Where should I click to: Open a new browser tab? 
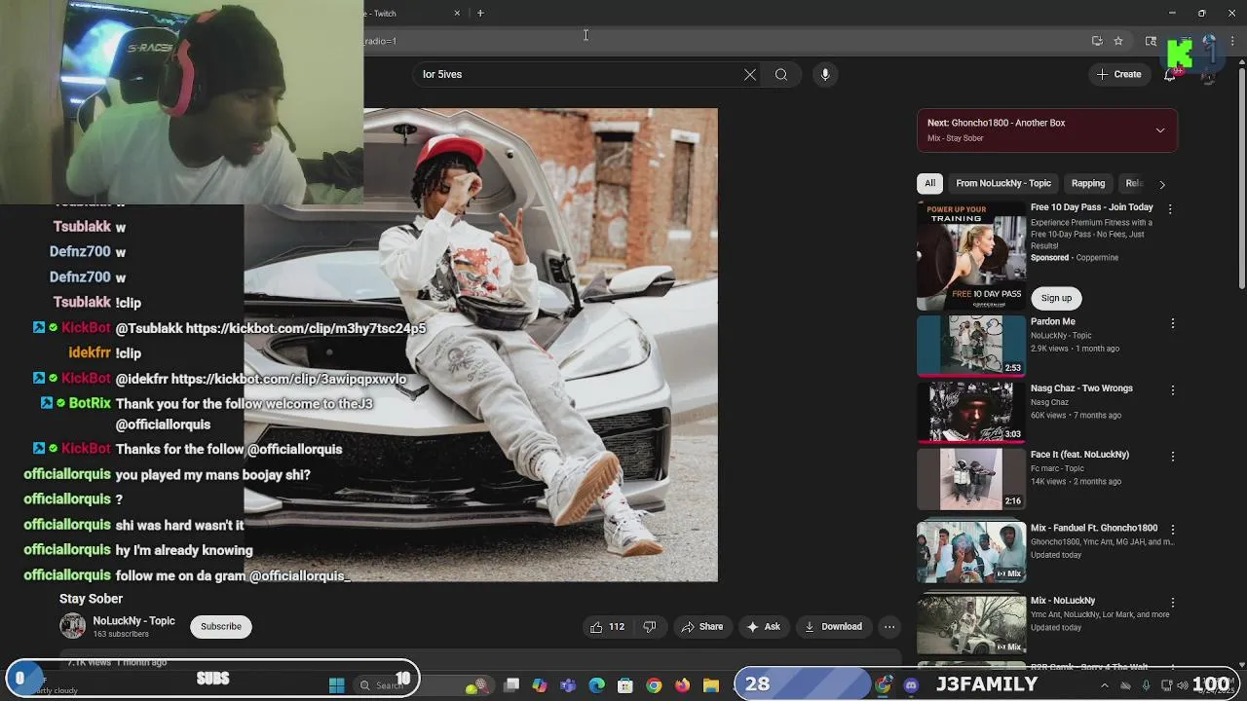pos(480,14)
